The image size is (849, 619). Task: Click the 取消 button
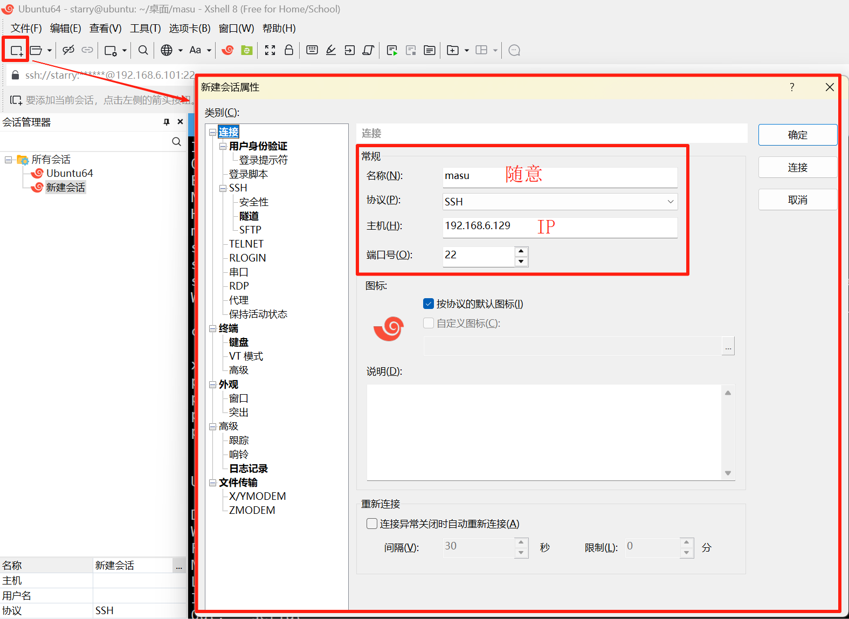798,200
